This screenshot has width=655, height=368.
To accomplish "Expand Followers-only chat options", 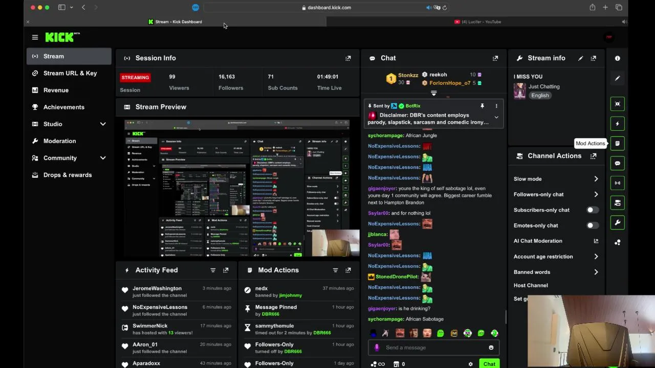I will [x=596, y=194].
